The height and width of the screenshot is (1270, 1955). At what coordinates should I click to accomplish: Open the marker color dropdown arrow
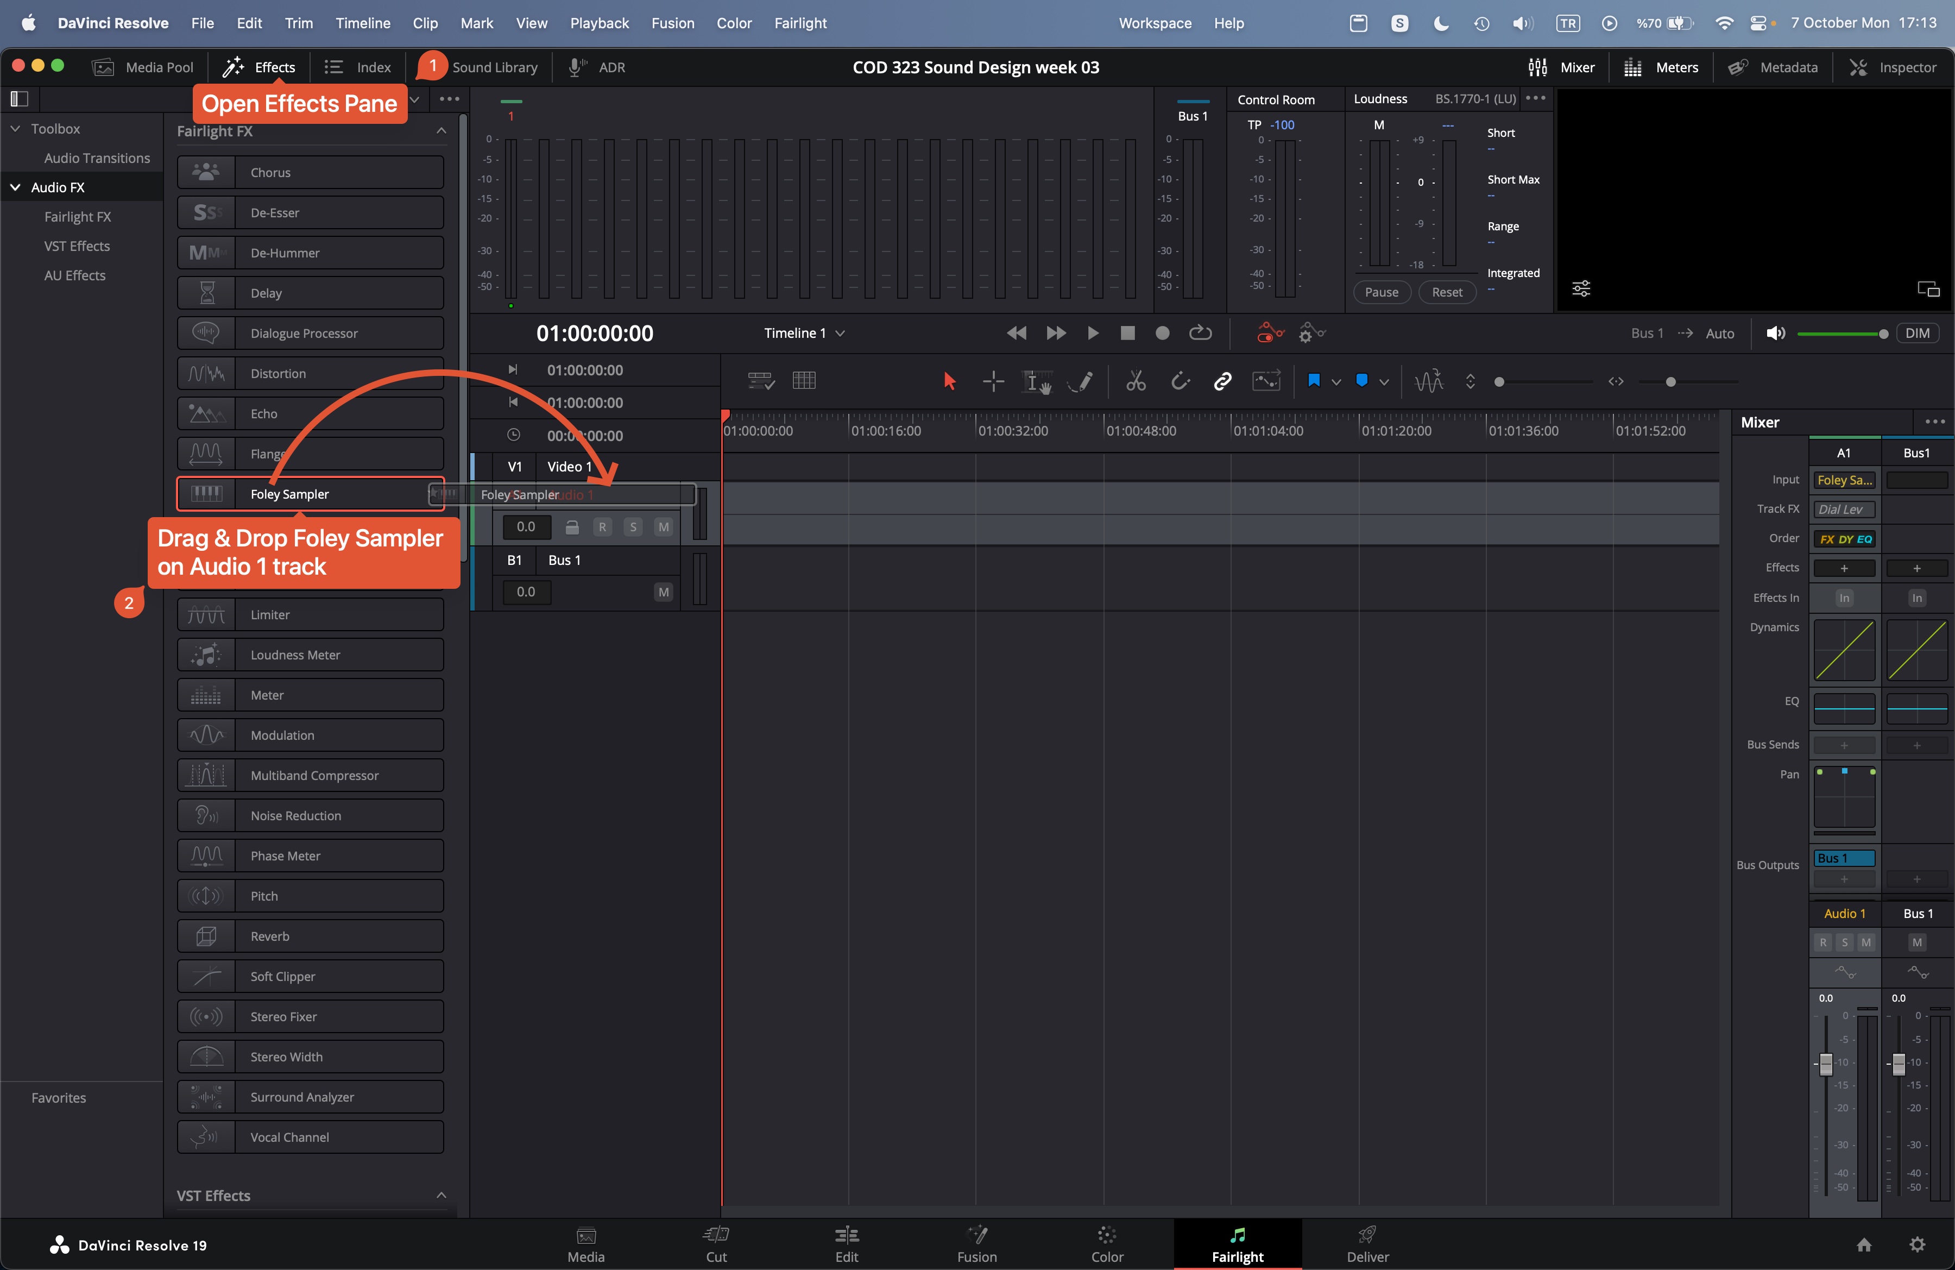point(1384,381)
